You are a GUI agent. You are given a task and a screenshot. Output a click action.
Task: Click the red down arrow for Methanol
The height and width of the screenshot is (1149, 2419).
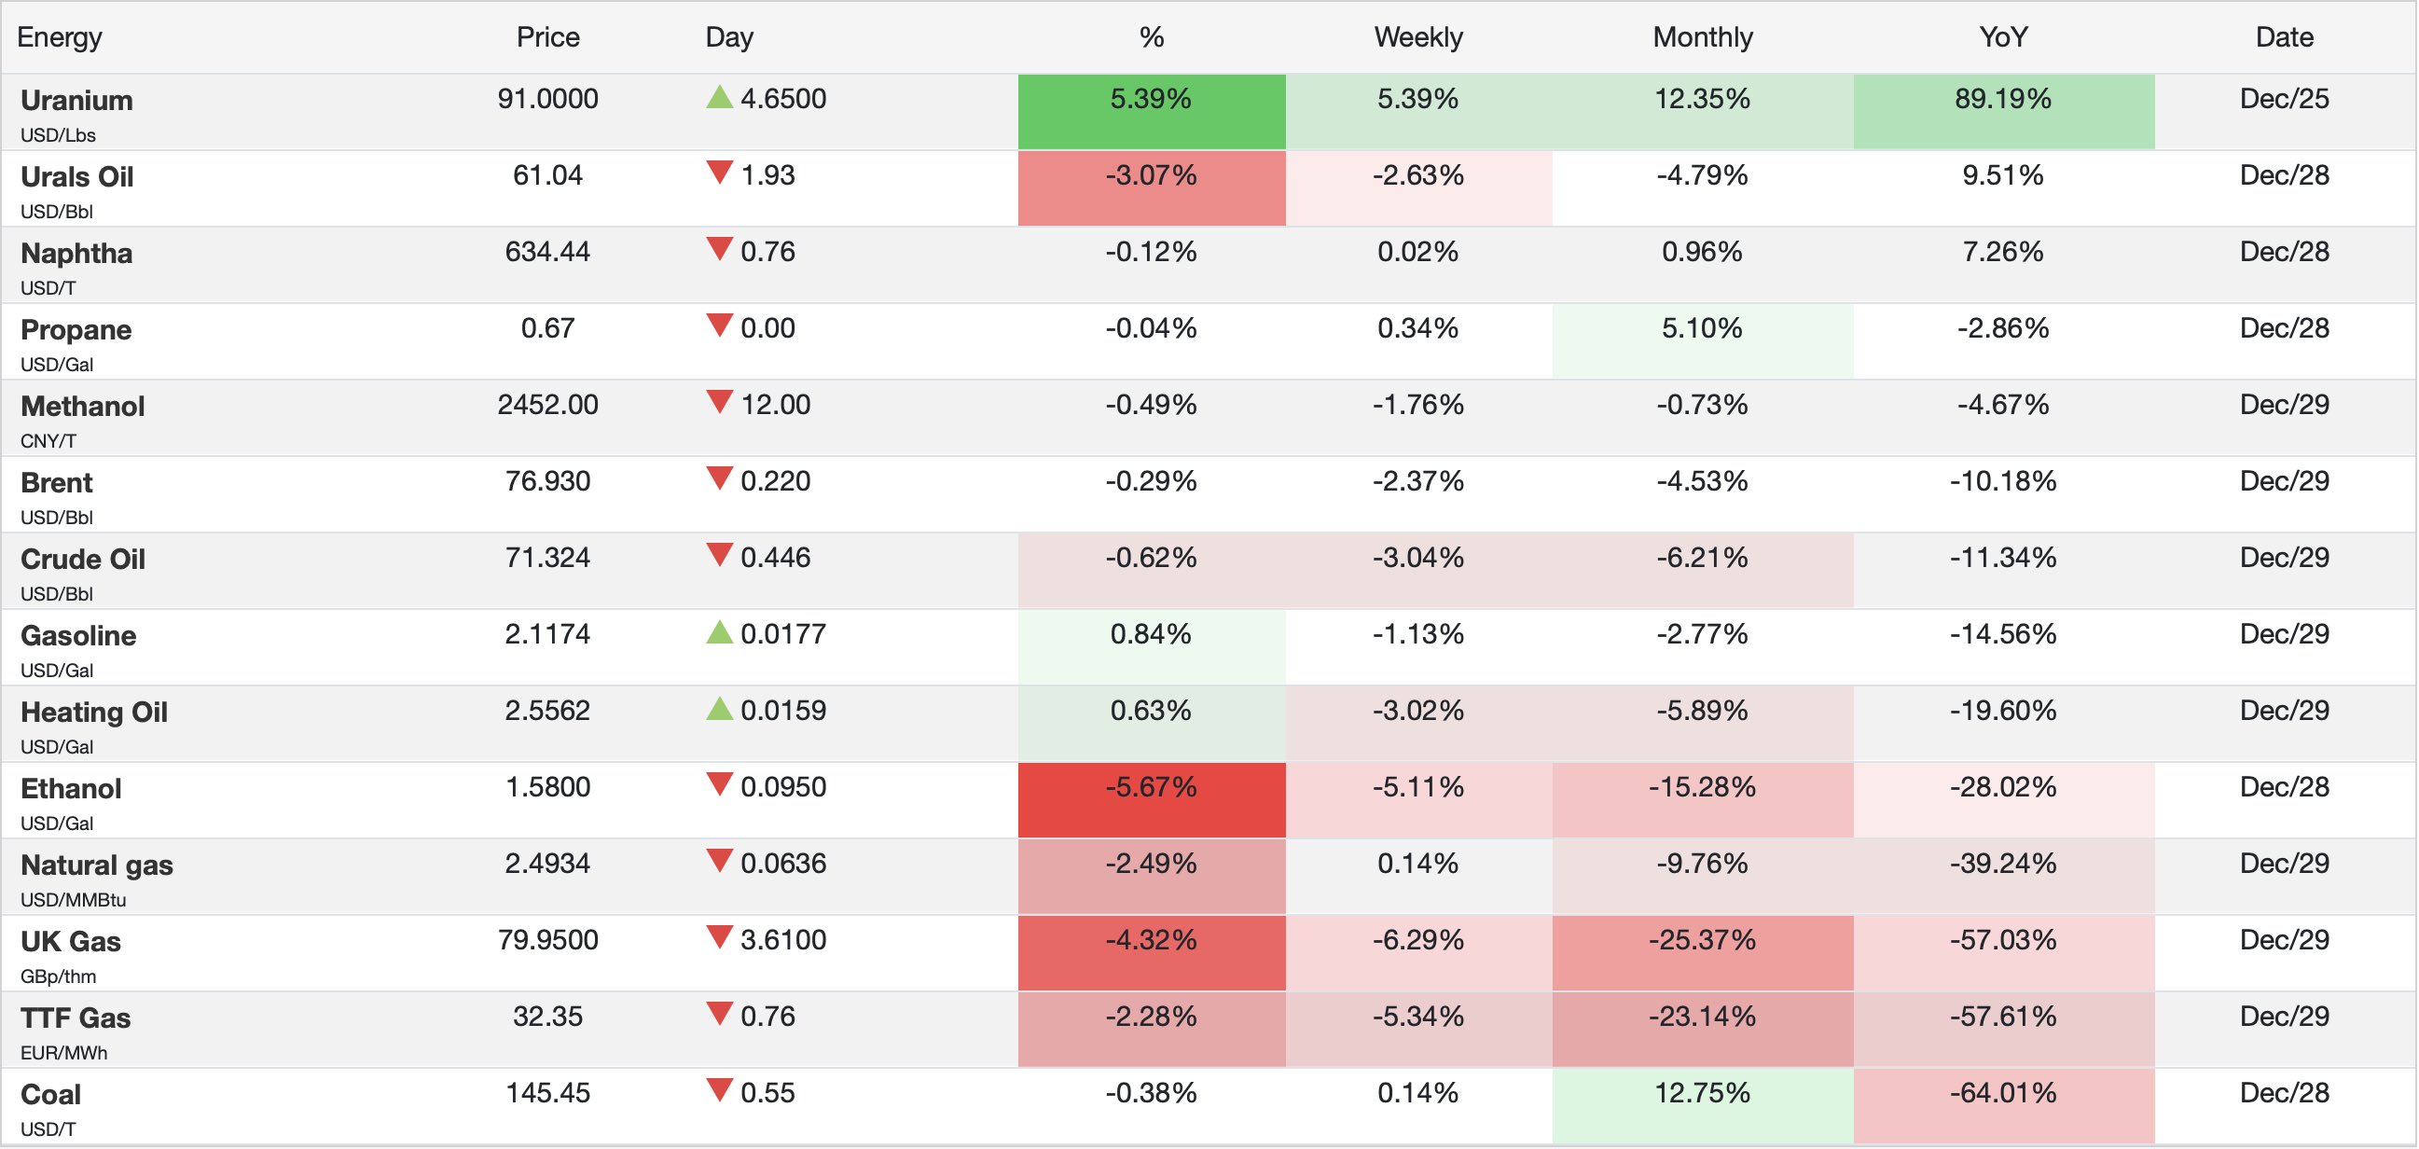pyautogui.click(x=719, y=402)
